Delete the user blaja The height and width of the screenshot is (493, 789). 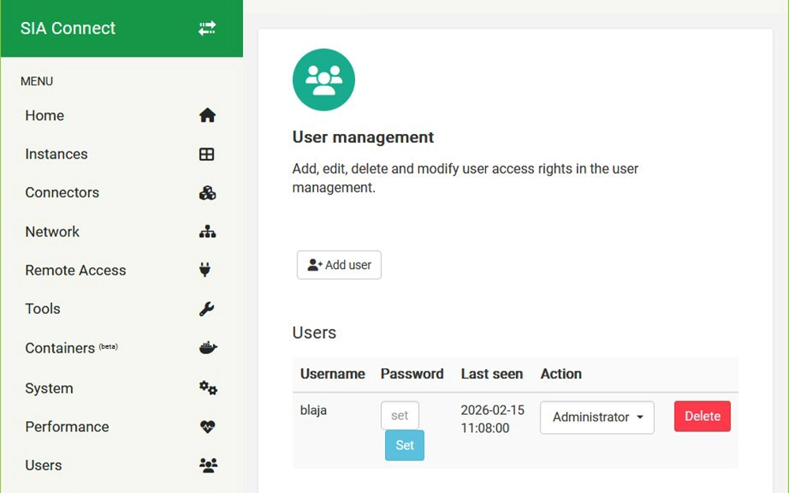(x=702, y=416)
